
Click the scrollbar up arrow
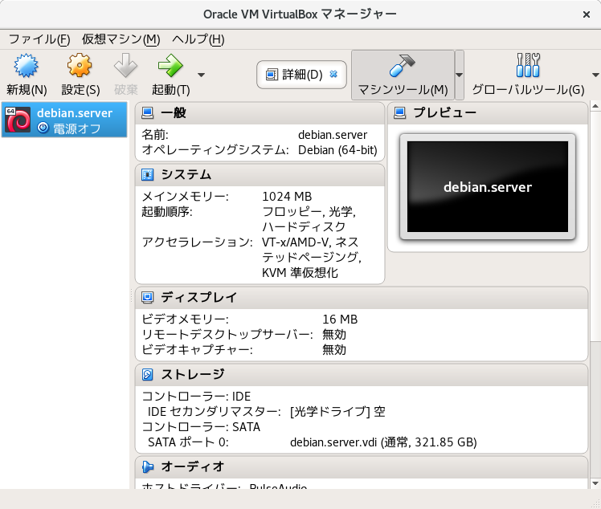(595, 106)
